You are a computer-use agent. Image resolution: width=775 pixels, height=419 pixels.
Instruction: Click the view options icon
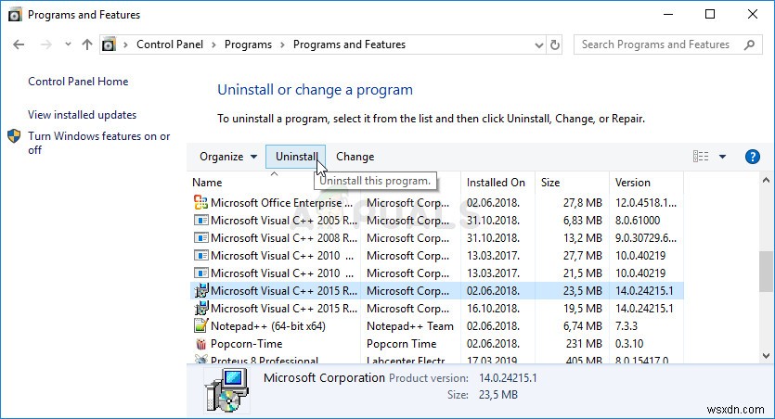702,157
